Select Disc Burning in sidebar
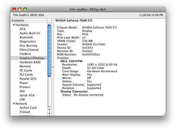 click(28, 46)
